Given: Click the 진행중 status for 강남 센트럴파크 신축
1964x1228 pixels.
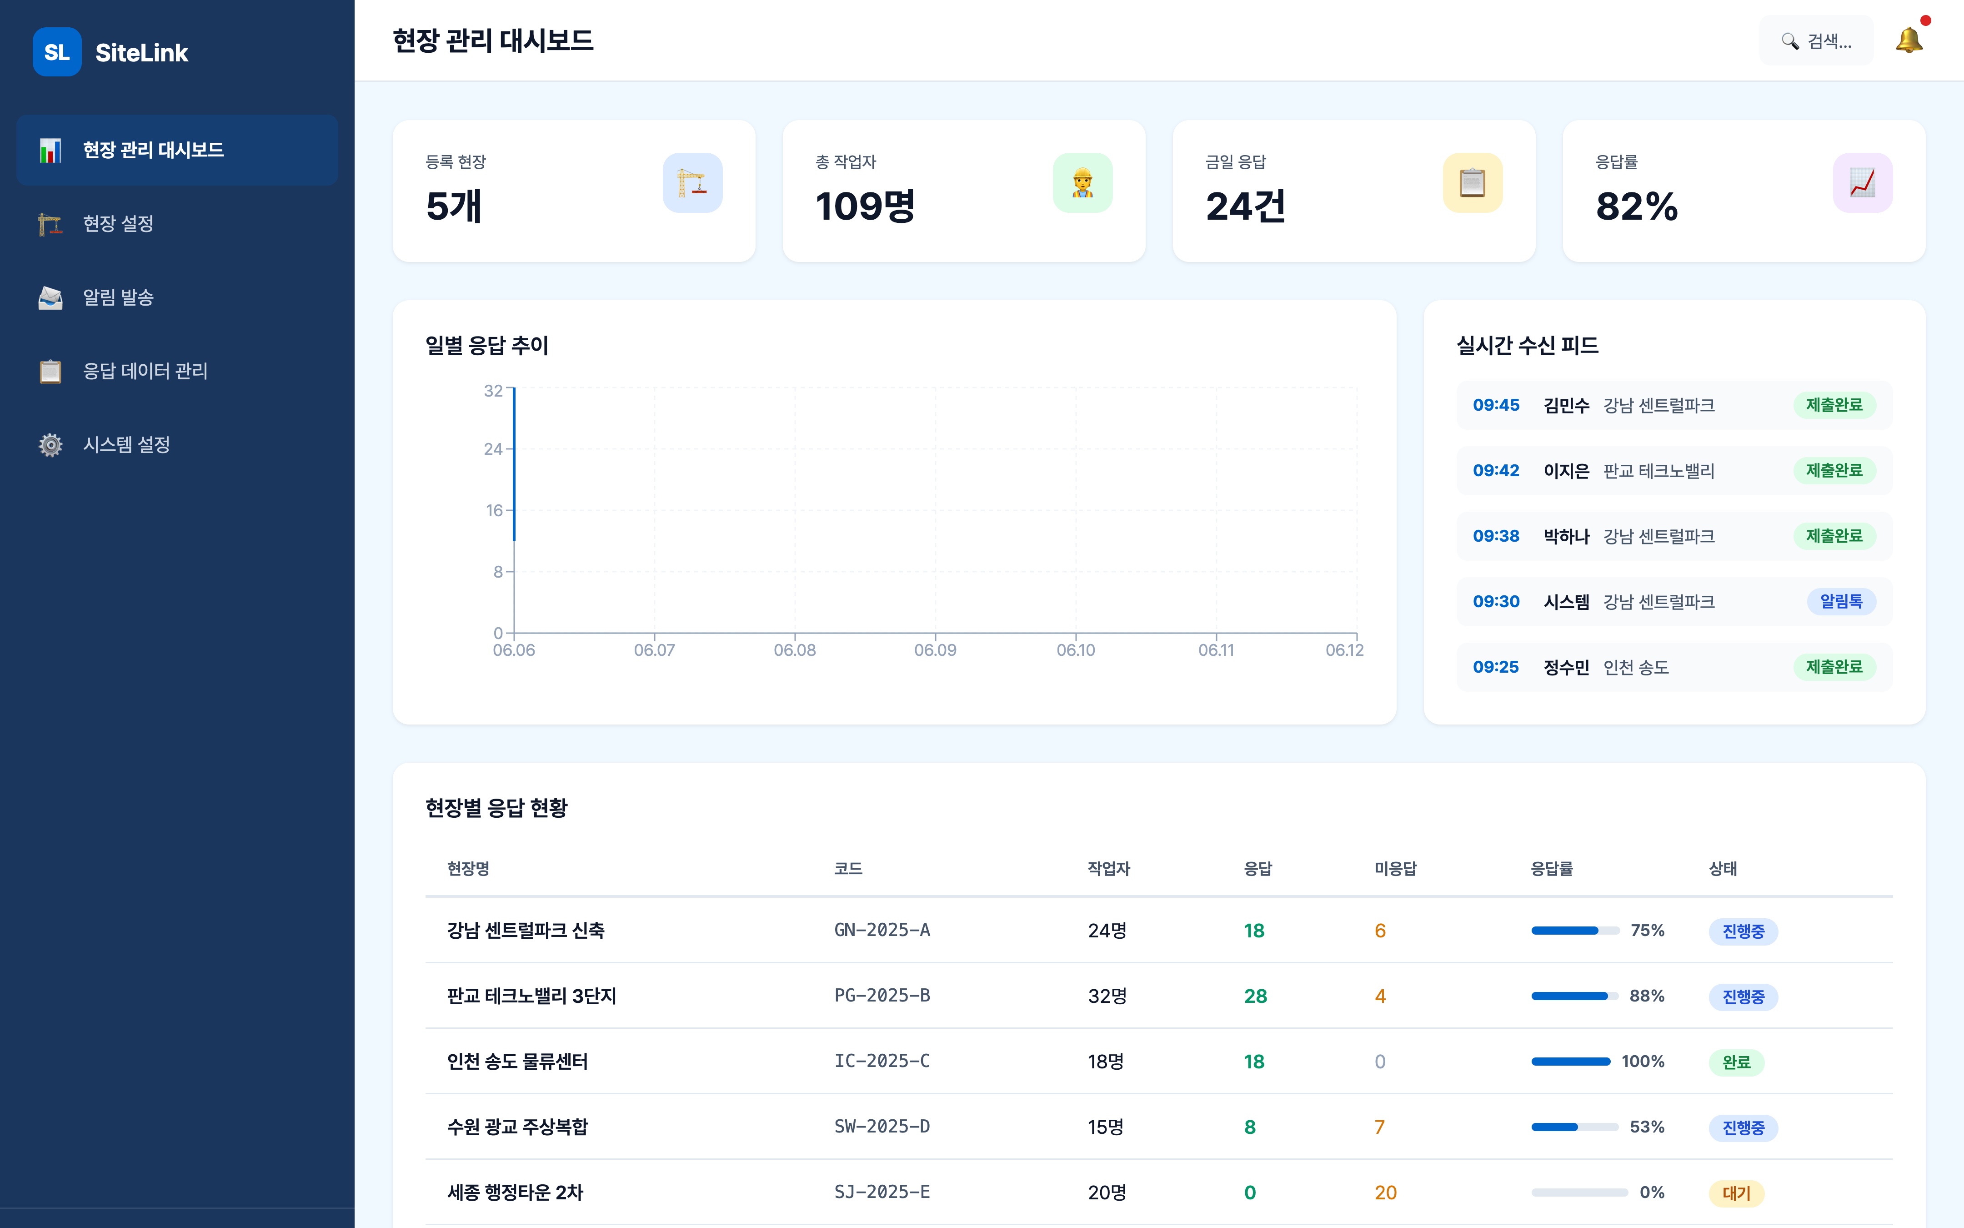Looking at the screenshot, I should point(1743,931).
